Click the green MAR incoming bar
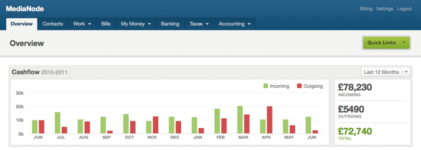This screenshot has width=421, height=150. point(240,120)
